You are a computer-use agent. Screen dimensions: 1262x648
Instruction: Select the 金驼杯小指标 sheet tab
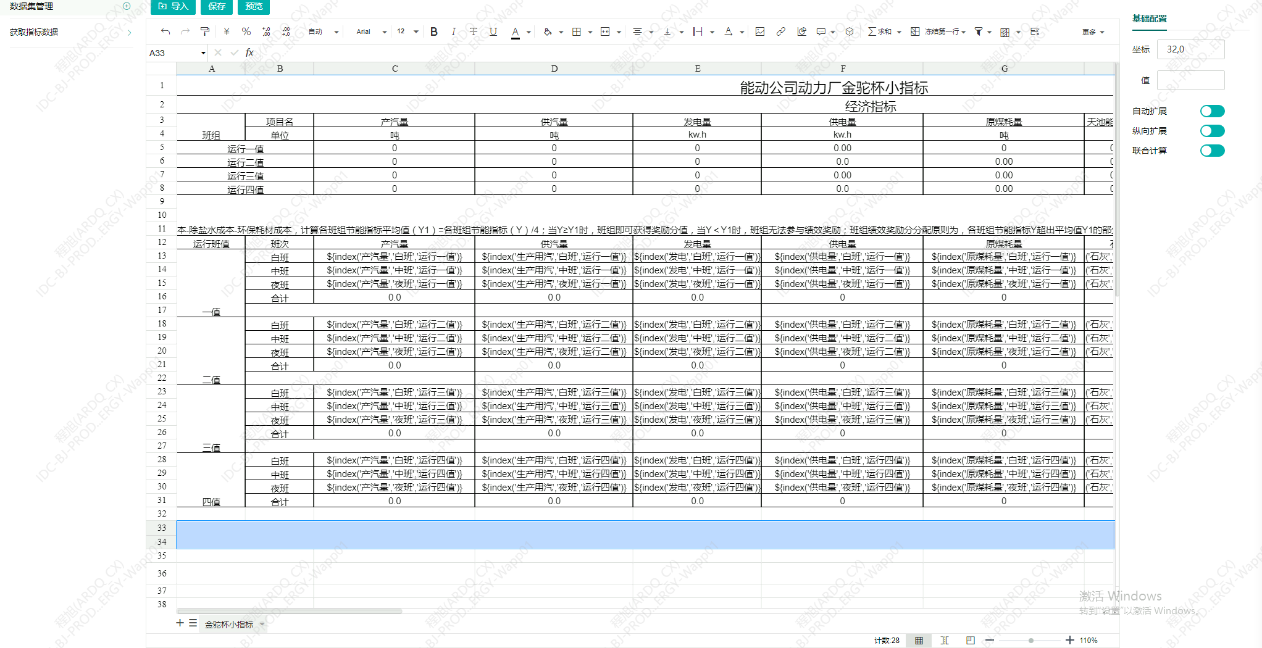coord(229,625)
